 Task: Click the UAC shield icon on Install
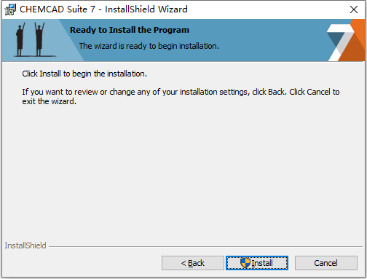(245, 263)
